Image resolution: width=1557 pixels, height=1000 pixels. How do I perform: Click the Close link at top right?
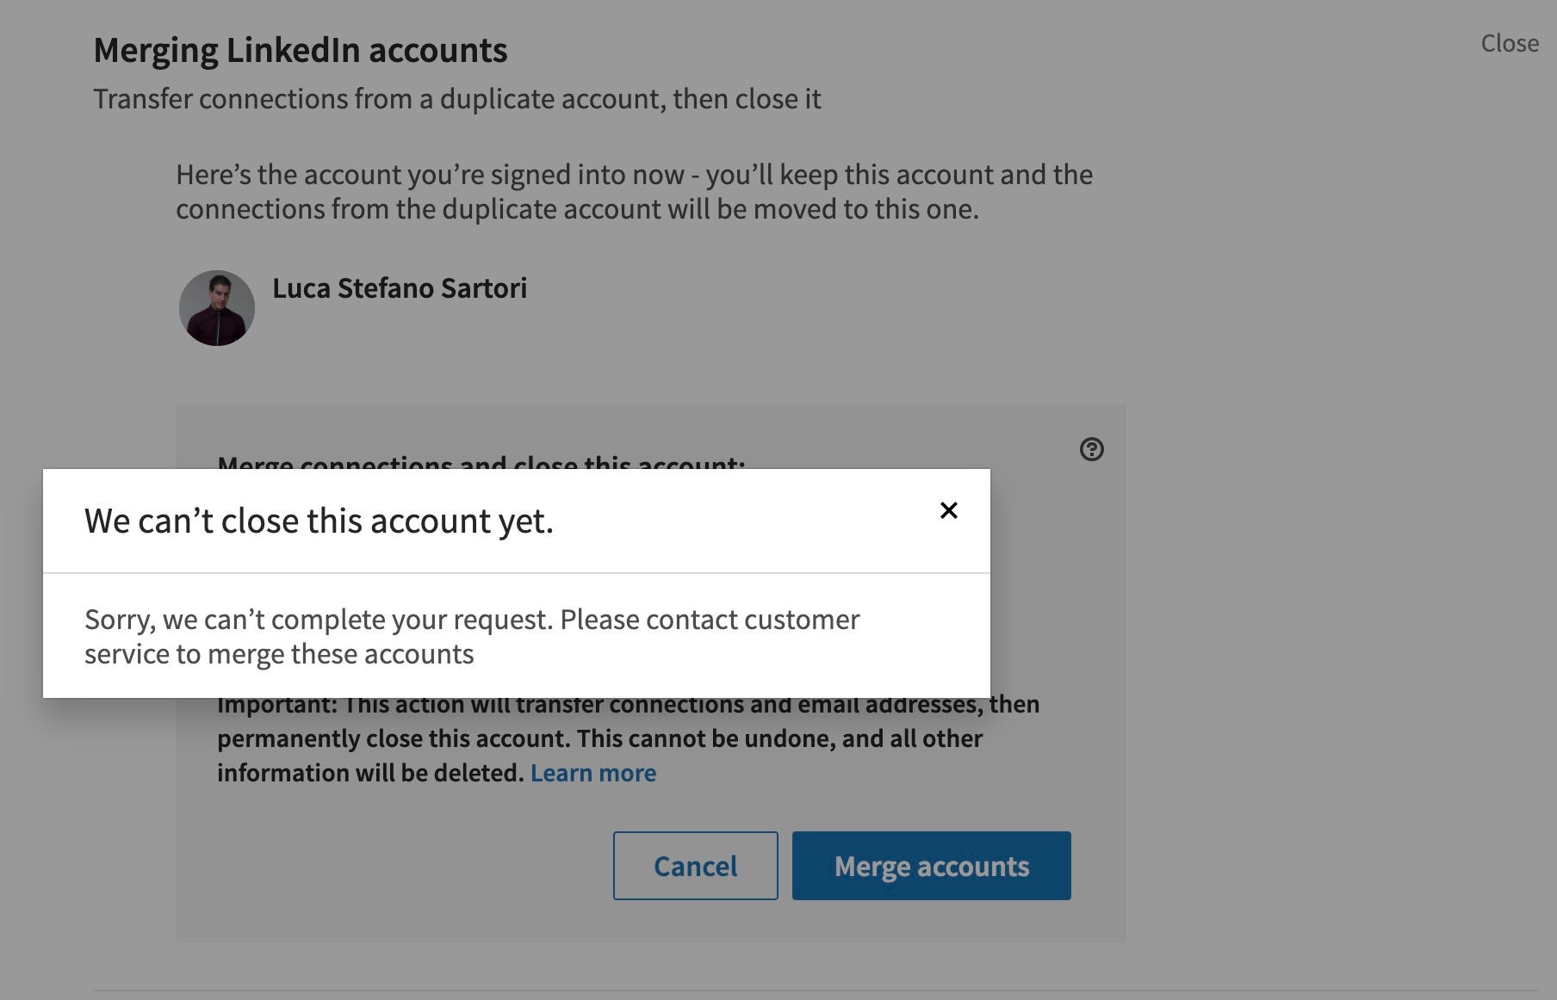1510,43
